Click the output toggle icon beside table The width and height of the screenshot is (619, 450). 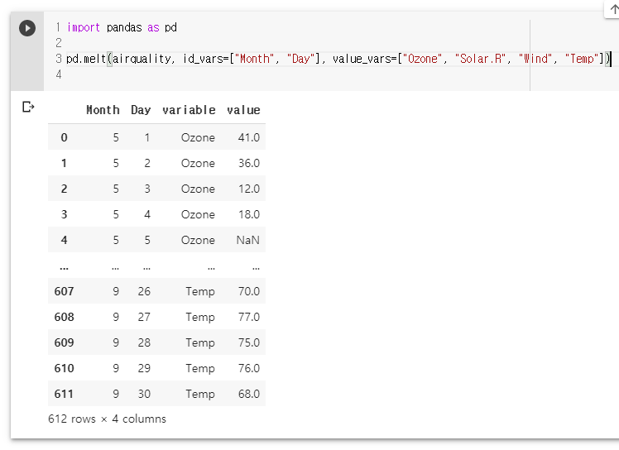(x=28, y=107)
